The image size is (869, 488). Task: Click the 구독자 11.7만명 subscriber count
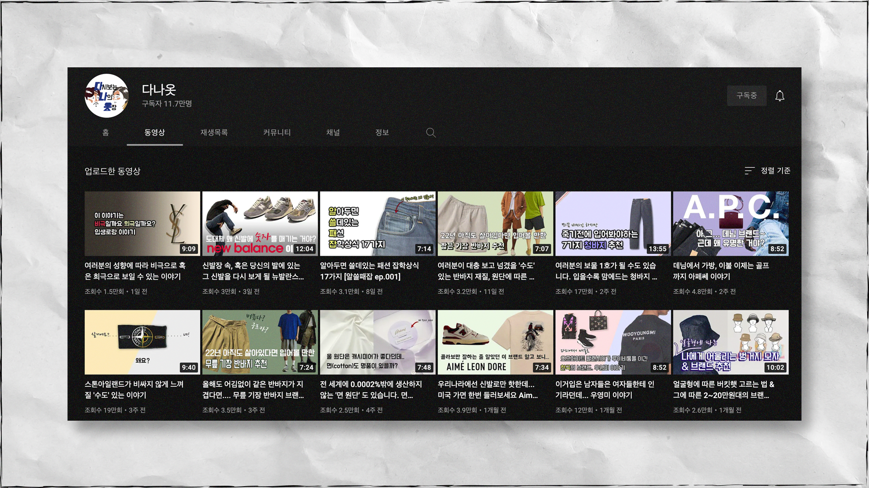point(167,103)
